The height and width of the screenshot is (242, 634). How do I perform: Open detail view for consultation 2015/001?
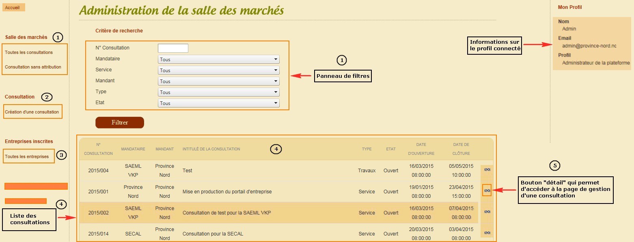[x=487, y=191]
